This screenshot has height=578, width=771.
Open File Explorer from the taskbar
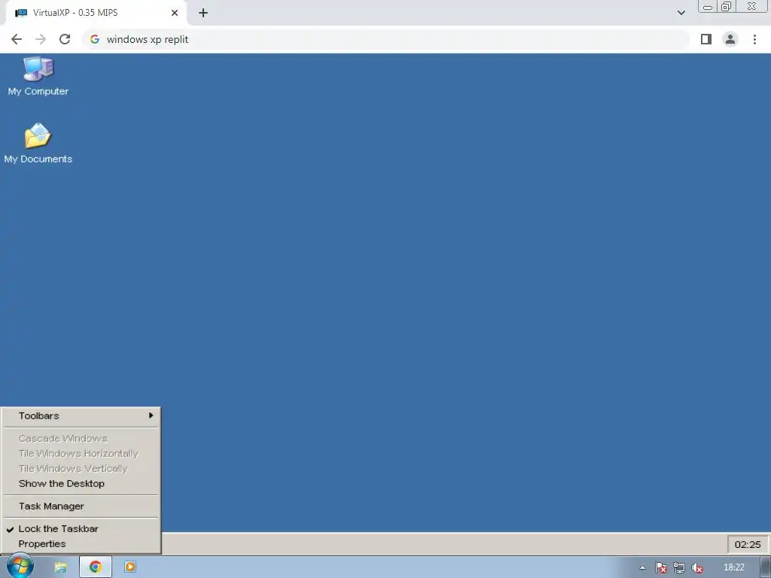(60, 567)
